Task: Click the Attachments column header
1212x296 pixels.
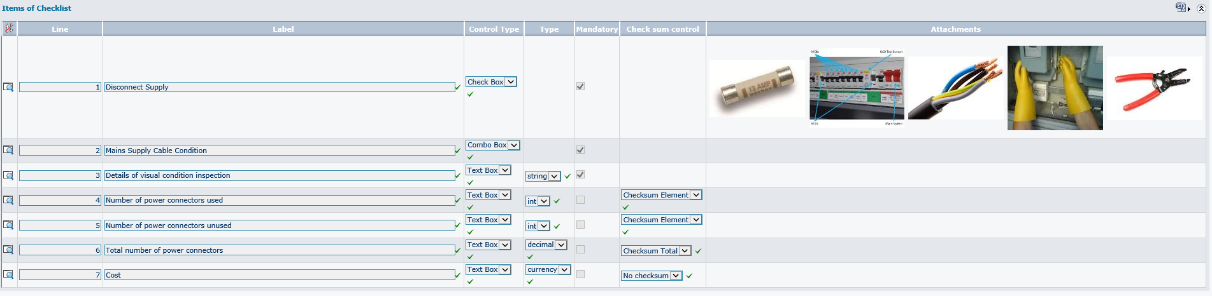Action: (x=955, y=29)
